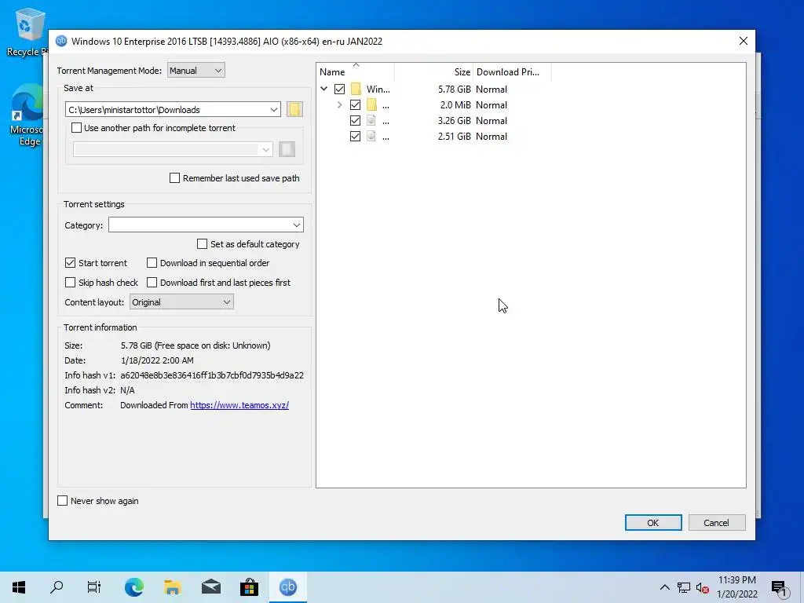Select the info hash v1 value text
804x603 pixels.
(212, 375)
